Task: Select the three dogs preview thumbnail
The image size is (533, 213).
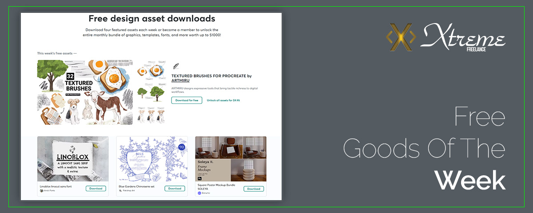Action: coord(151,115)
